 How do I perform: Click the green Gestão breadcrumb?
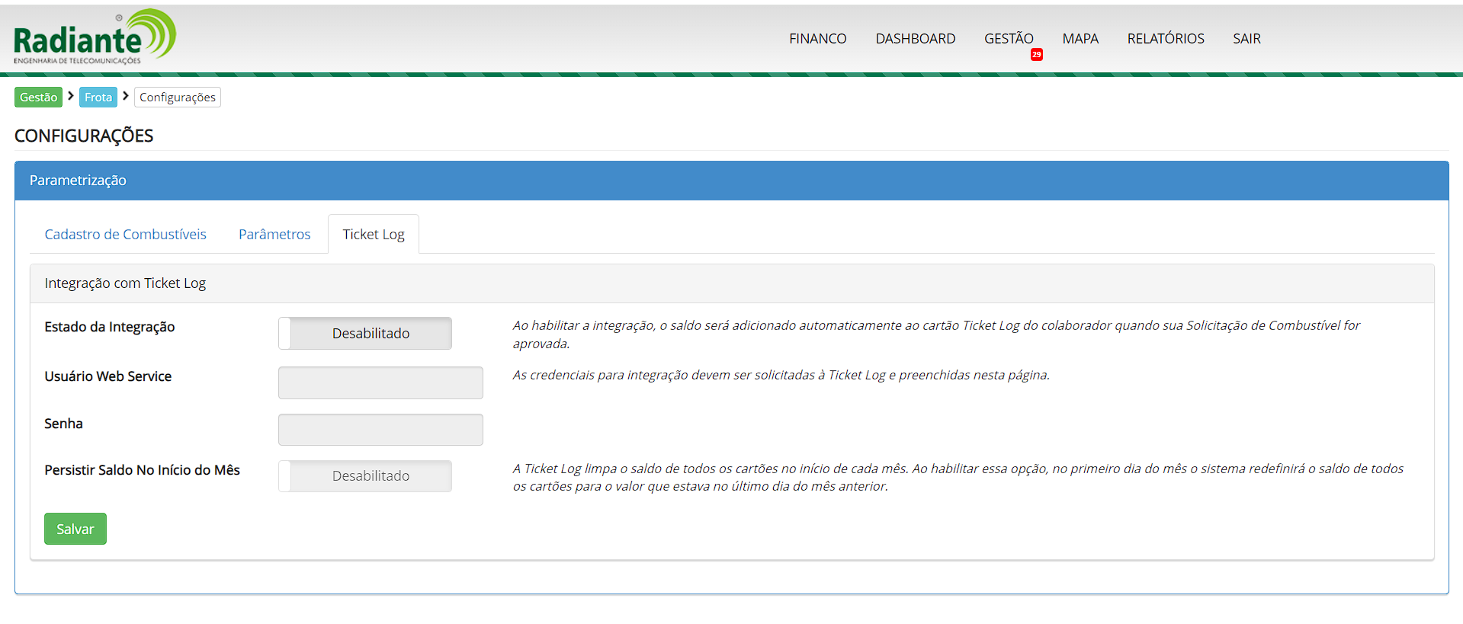38,98
